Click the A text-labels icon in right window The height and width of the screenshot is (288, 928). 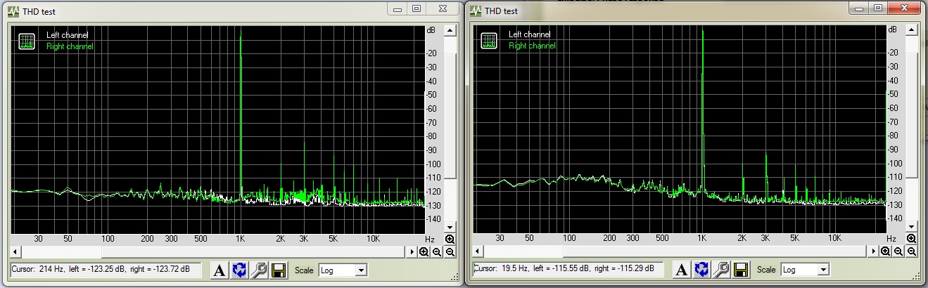(681, 270)
